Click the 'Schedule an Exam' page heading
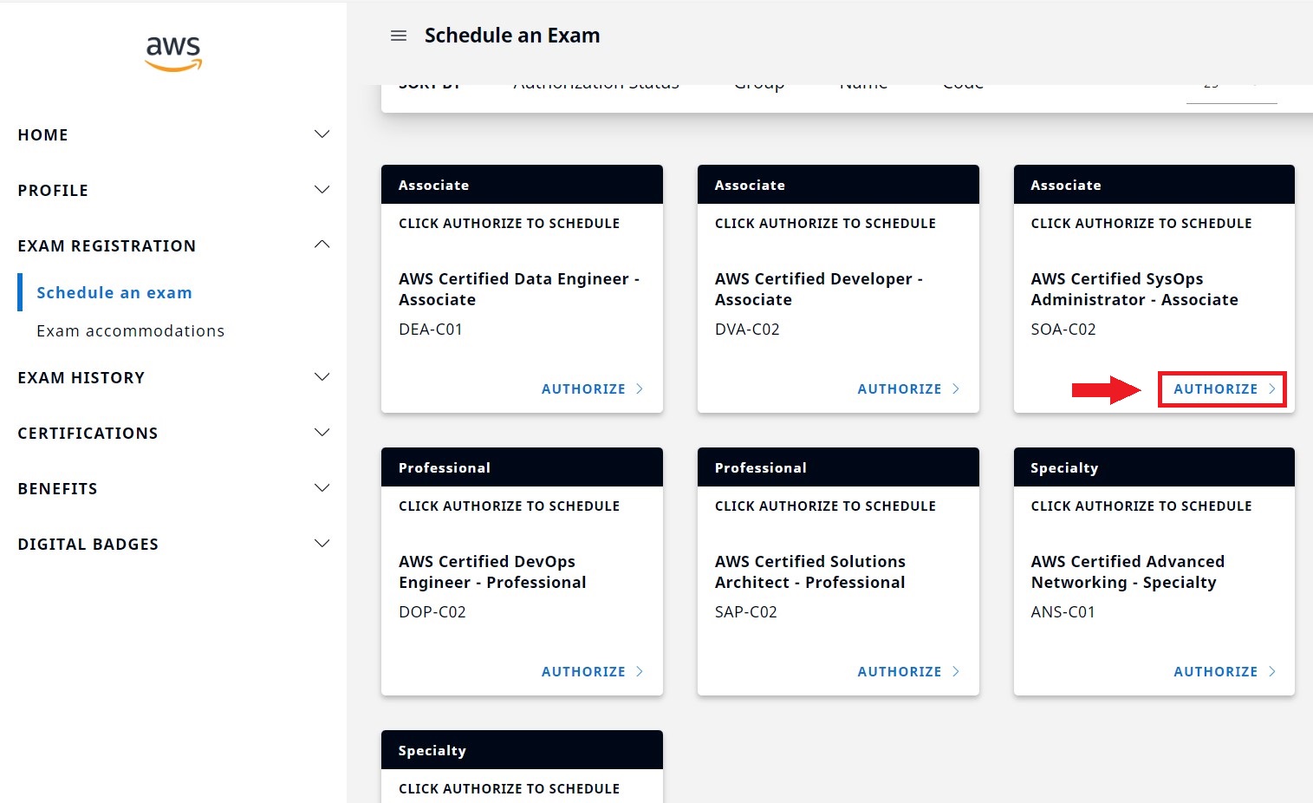The image size is (1313, 803). point(512,36)
